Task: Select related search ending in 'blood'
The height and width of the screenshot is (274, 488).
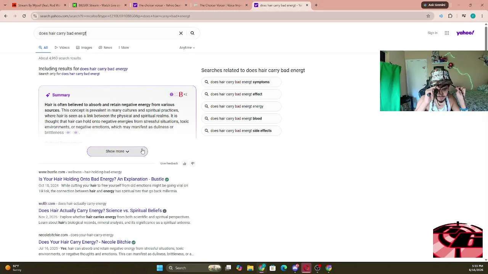Action: pyautogui.click(x=241, y=118)
